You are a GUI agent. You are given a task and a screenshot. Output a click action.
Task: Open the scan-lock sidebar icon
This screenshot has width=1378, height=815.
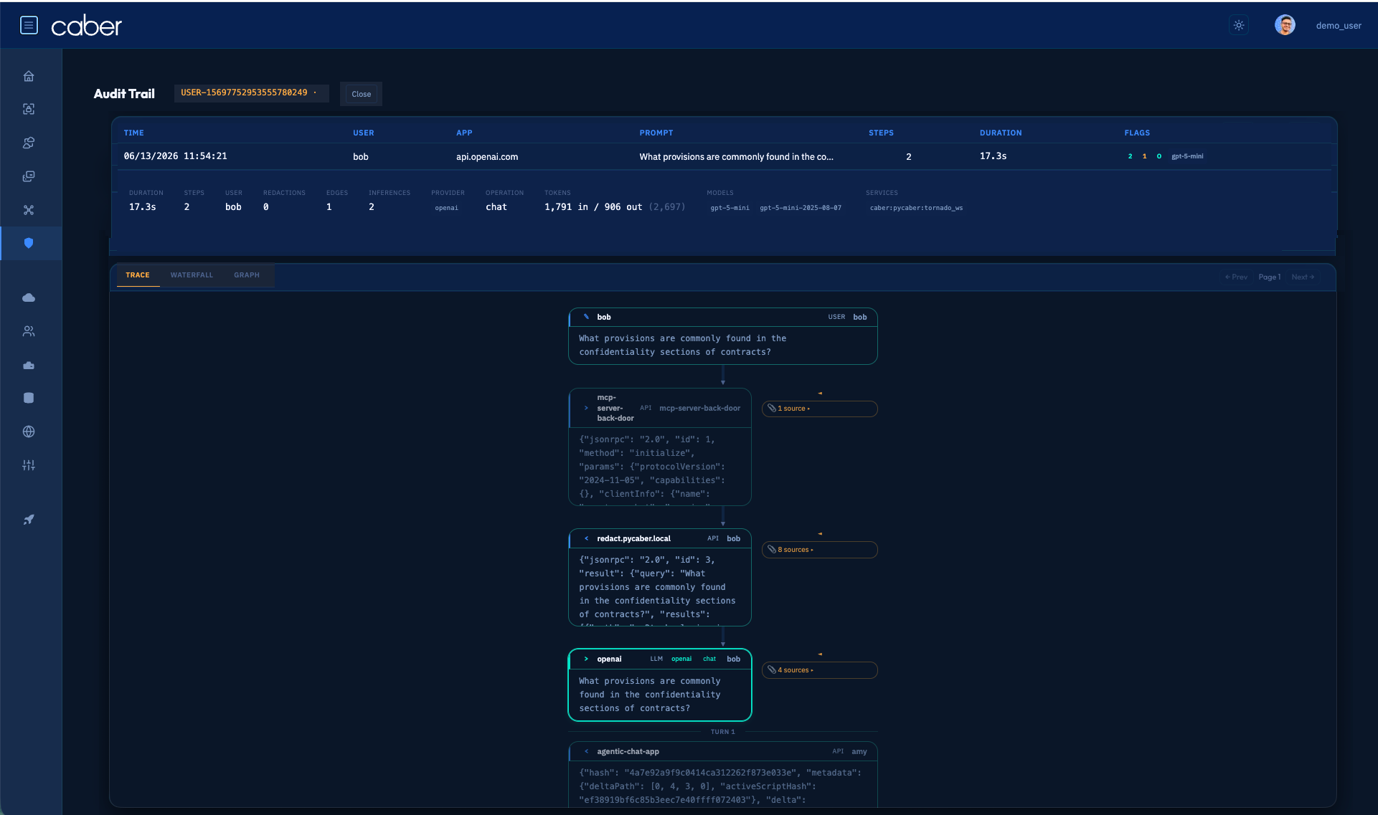(x=29, y=109)
